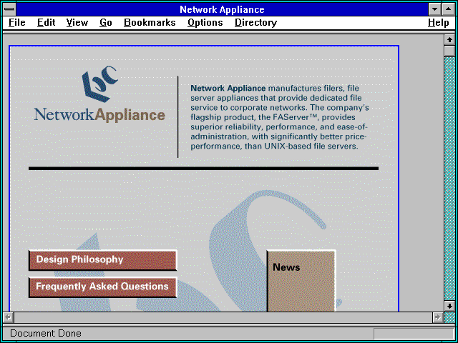Maximize the Network Appliance window
Viewport: 458px width, 343px height.
point(449,9)
